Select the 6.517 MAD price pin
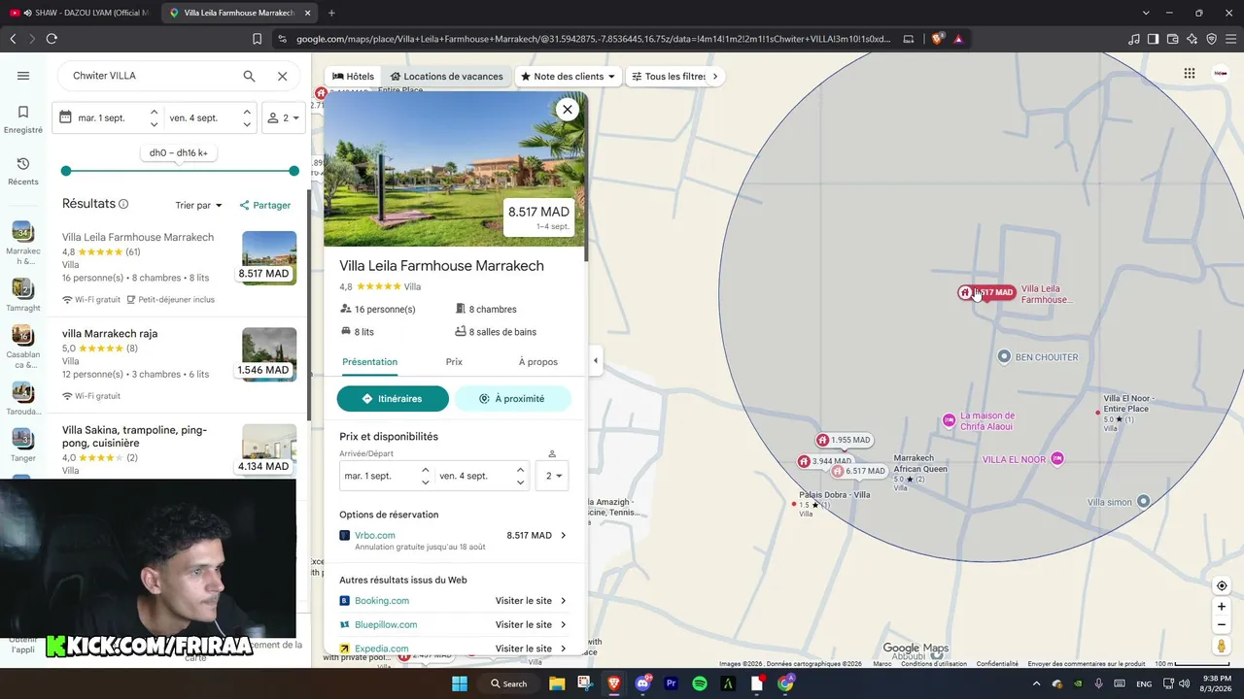This screenshot has width=1244, height=699. (858, 471)
